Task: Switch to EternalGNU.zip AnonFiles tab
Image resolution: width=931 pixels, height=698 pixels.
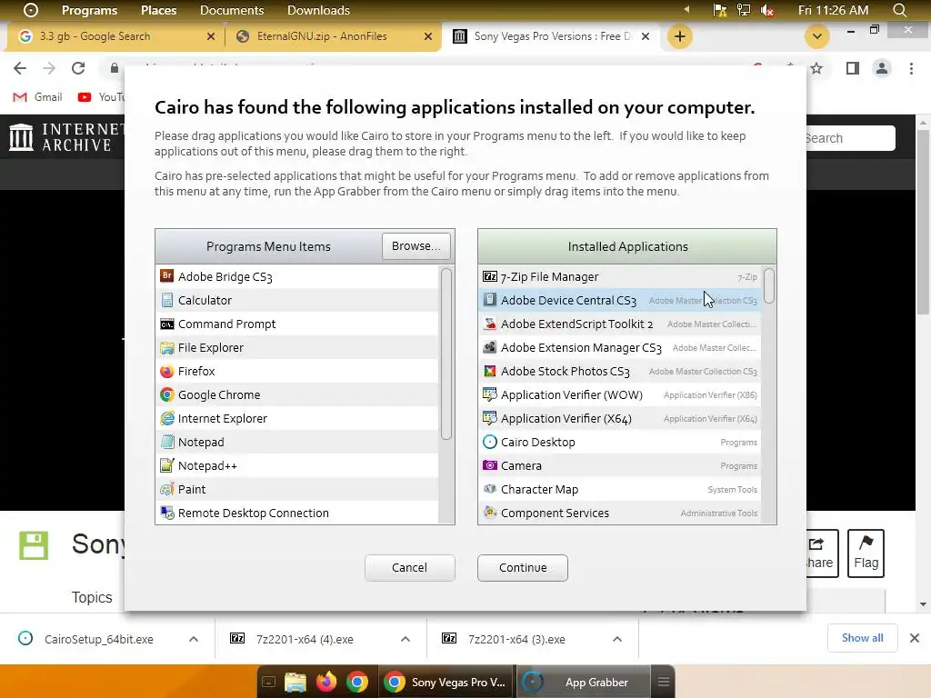Action: coord(333,36)
